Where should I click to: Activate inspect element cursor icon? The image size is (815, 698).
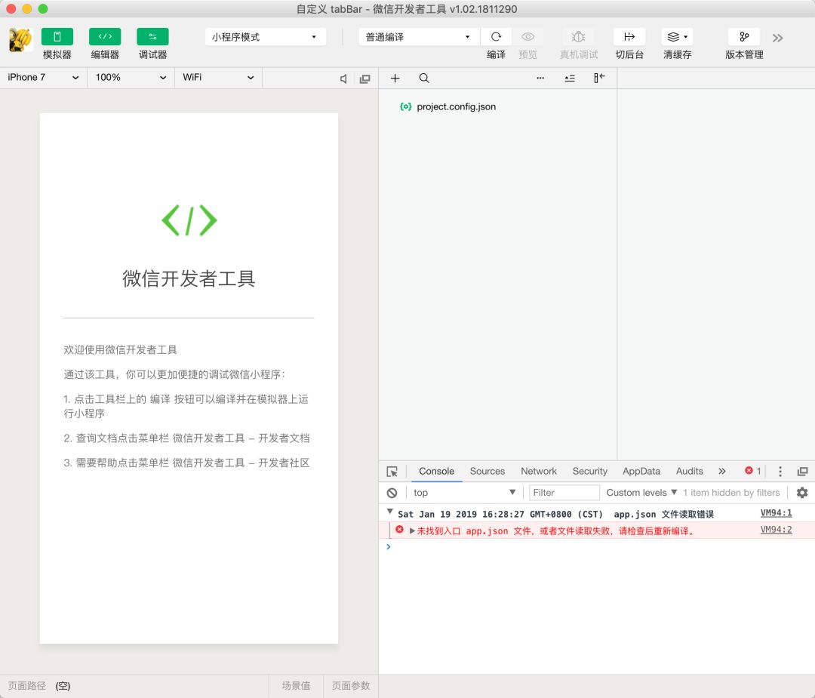[392, 472]
